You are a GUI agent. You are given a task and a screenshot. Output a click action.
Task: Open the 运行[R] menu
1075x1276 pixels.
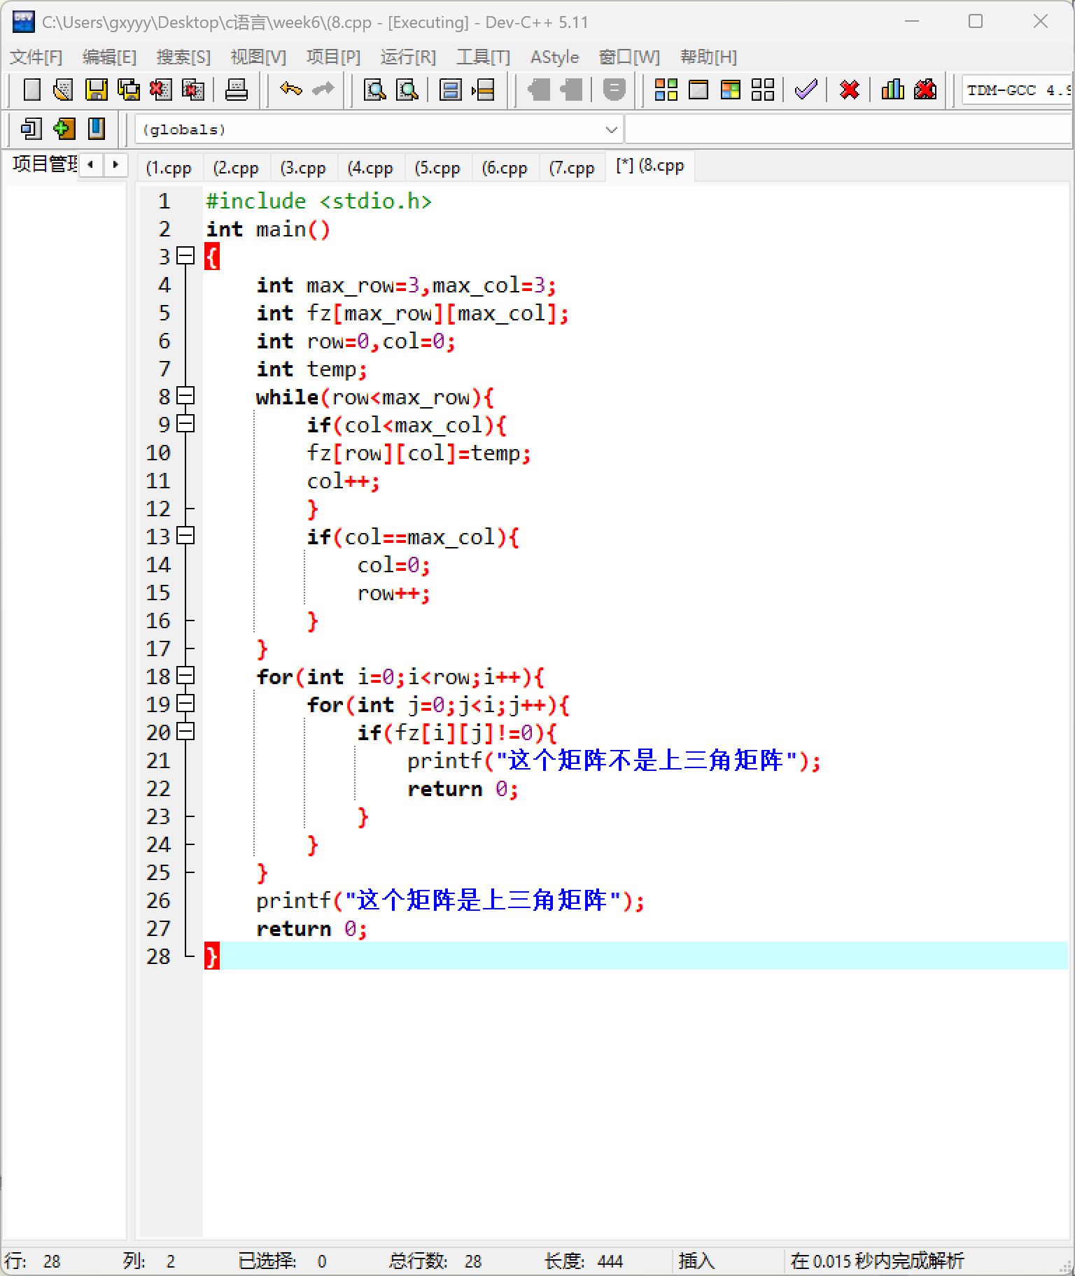(408, 57)
